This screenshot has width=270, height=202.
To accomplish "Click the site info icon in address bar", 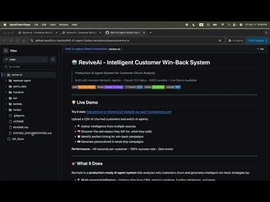I will coord(31,40).
